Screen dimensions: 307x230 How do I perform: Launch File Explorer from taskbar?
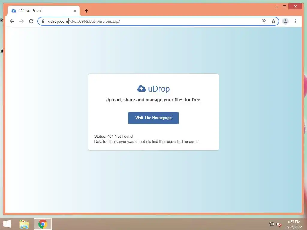[24, 224]
